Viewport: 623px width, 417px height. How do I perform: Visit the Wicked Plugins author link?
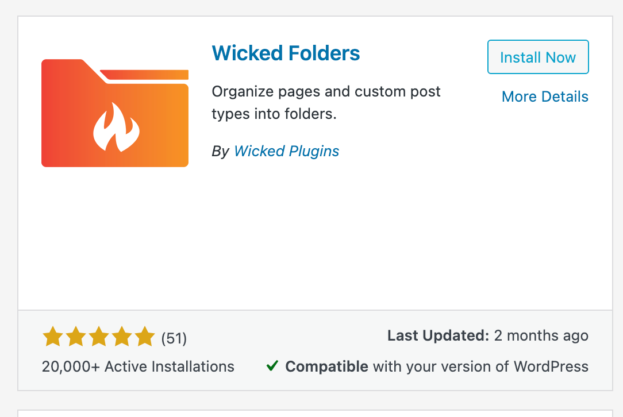pyautogui.click(x=286, y=151)
